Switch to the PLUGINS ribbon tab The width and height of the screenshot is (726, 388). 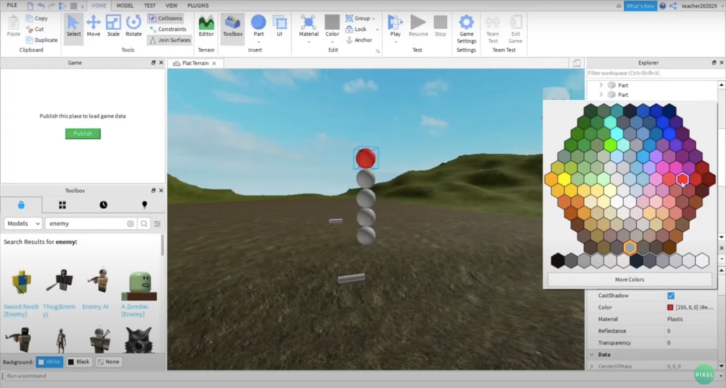[x=198, y=6]
